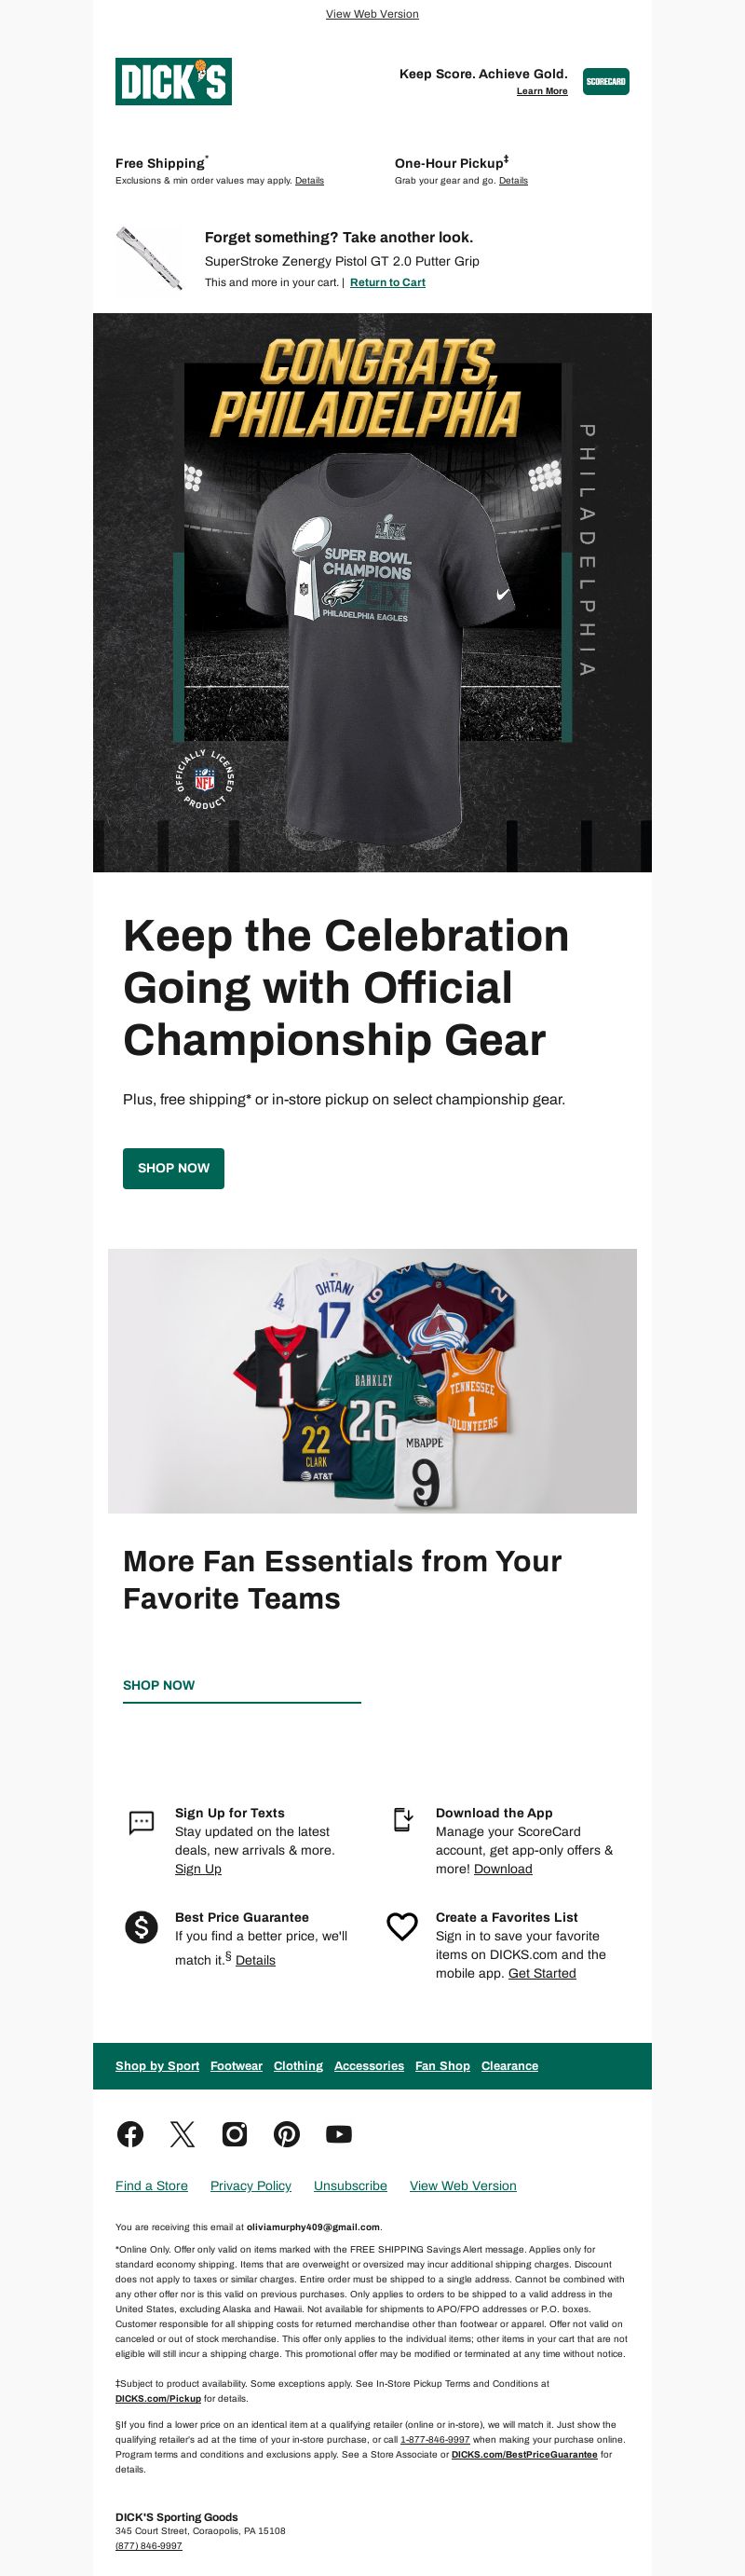Click the dollar sign price guarantee icon

coord(142,1927)
